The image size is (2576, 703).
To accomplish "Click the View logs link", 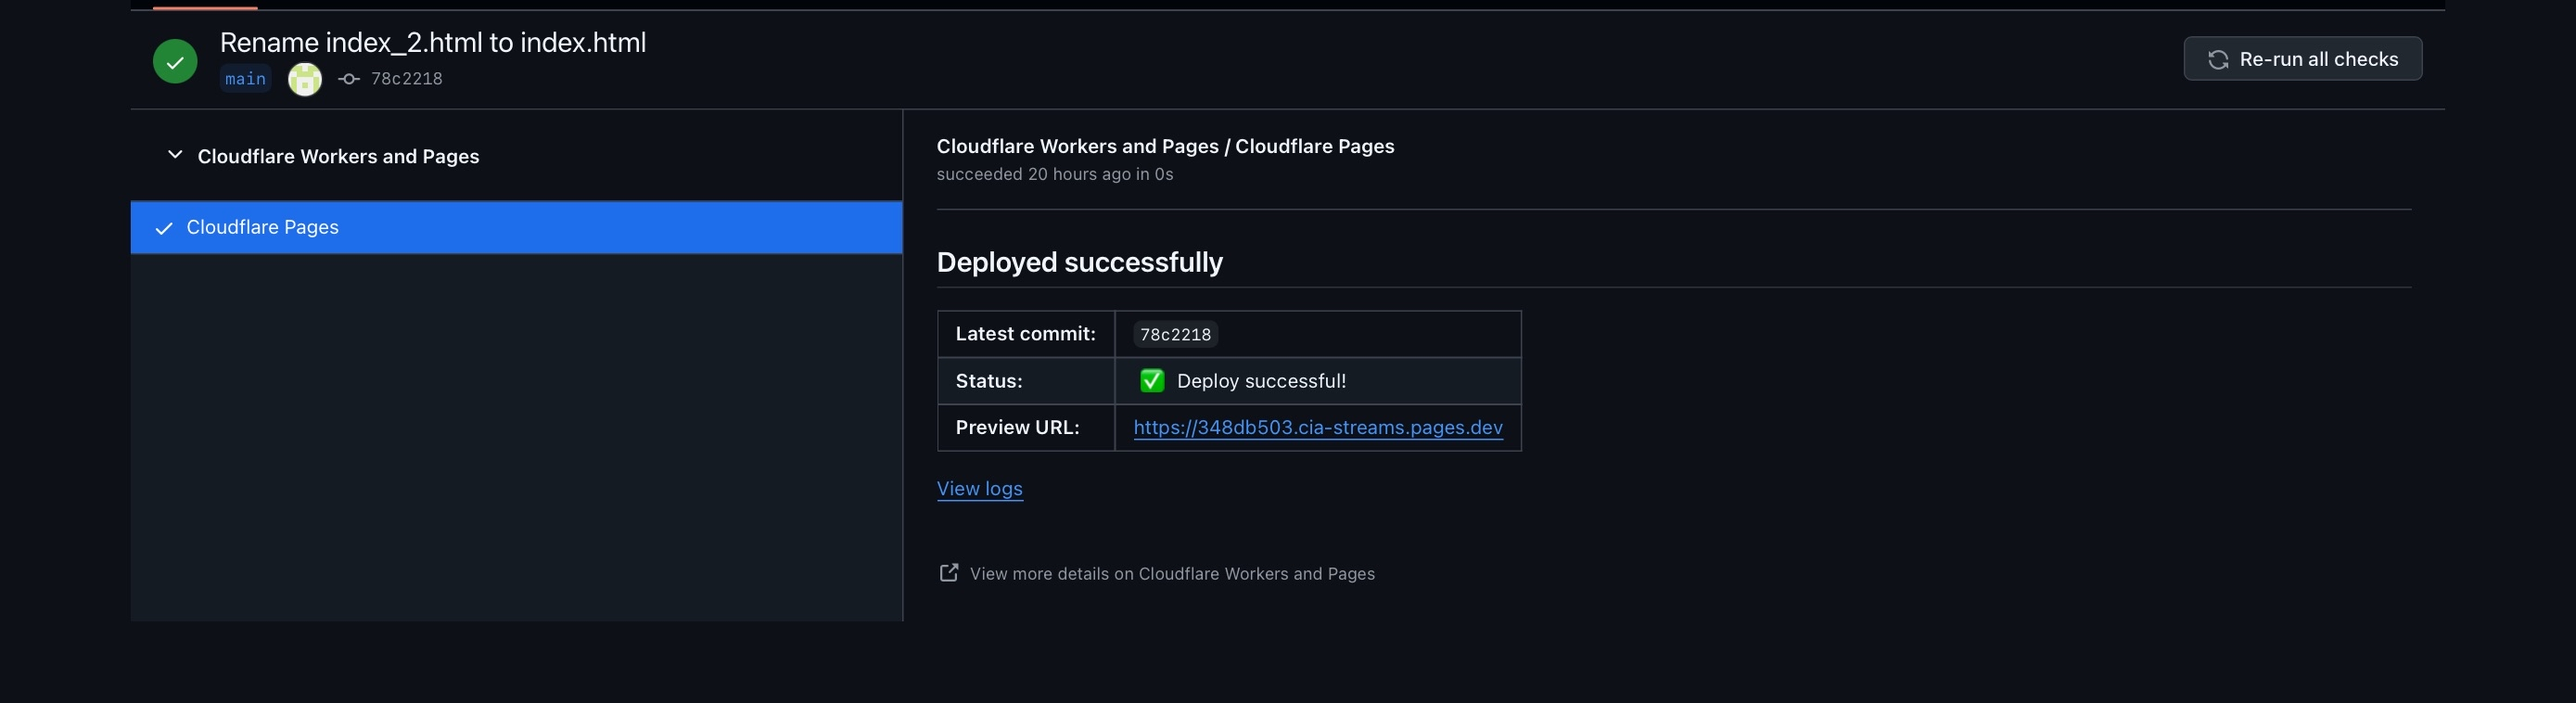I will pyautogui.click(x=980, y=489).
